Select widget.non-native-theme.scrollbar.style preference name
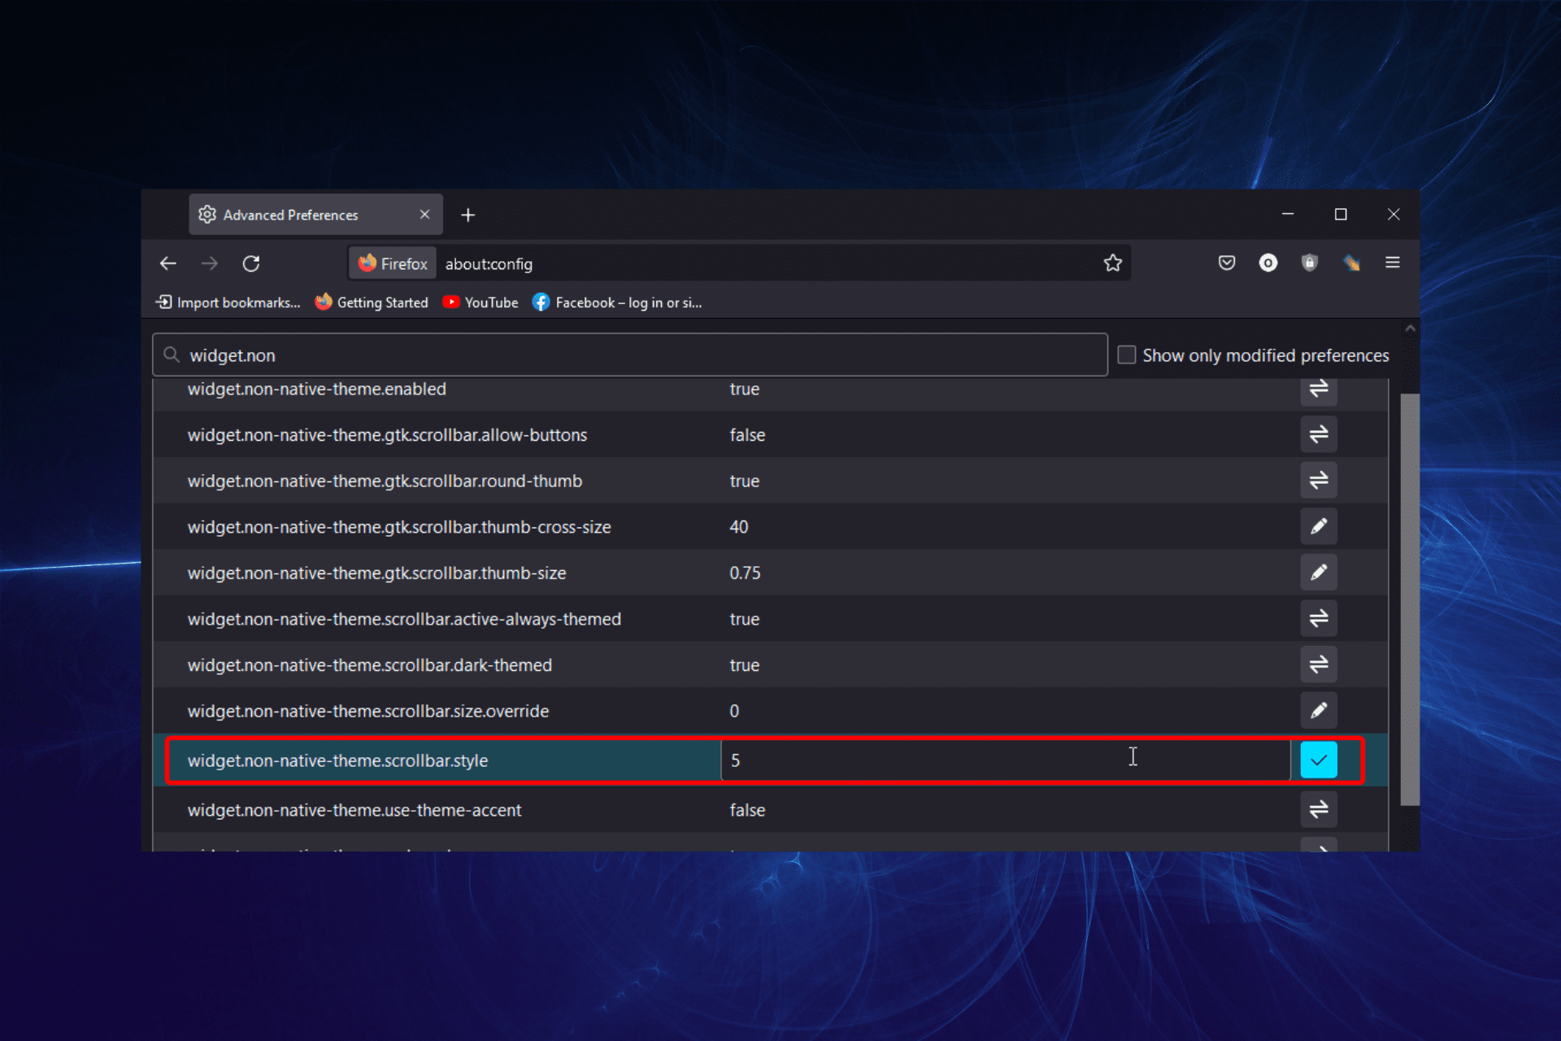The width and height of the screenshot is (1561, 1041). pos(337,760)
